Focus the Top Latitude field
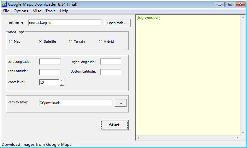The image size is (247, 148). pos(50,72)
